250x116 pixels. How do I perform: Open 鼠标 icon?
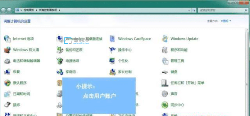tap(7, 105)
